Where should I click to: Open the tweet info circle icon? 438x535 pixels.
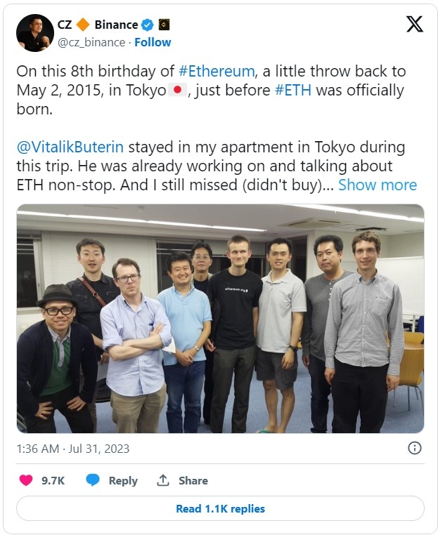pyautogui.click(x=415, y=448)
